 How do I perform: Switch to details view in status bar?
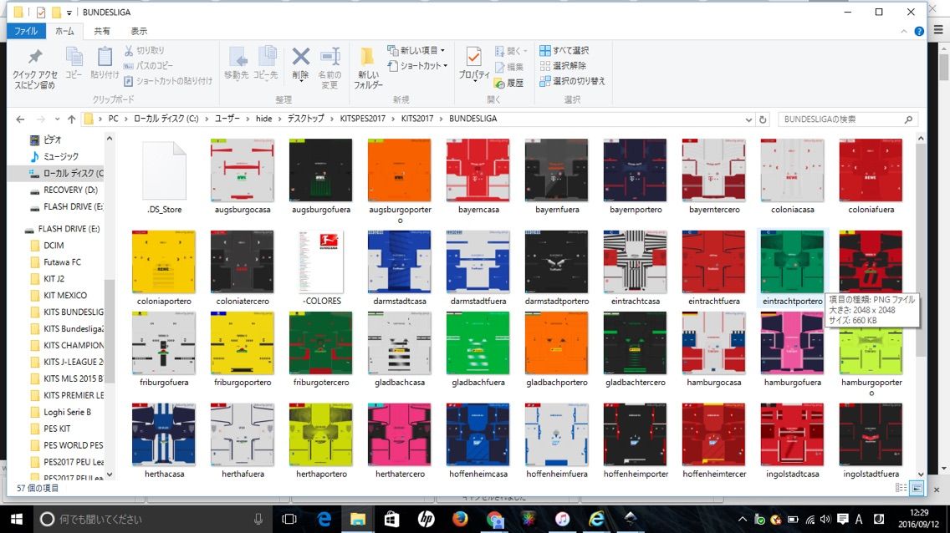pos(901,488)
